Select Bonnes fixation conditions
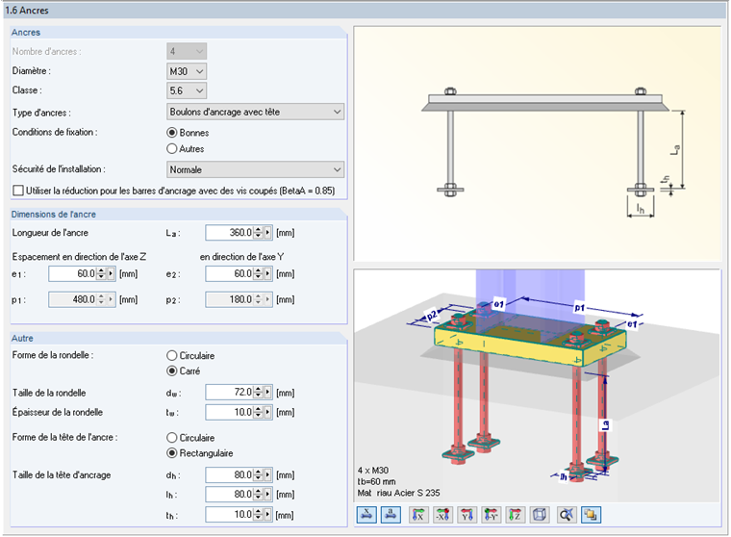 pos(172,133)
